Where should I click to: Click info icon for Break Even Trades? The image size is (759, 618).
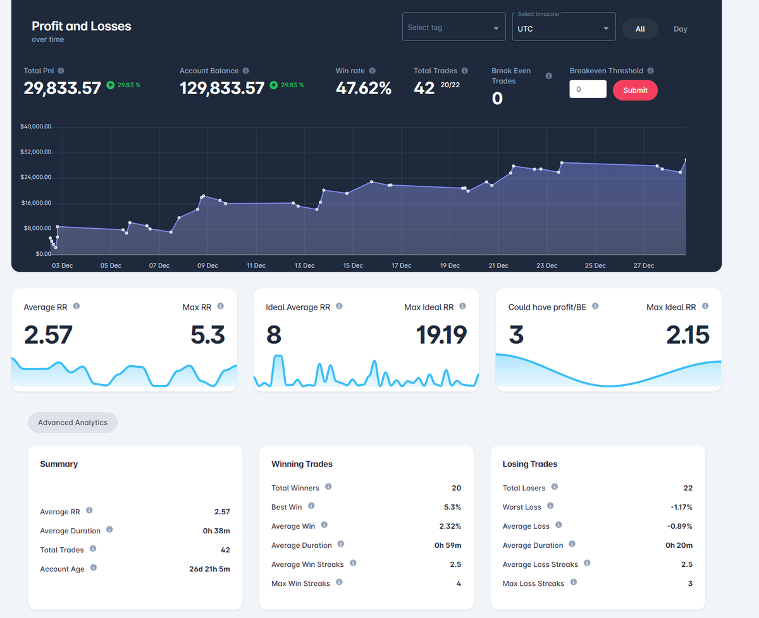coord(548,76)
